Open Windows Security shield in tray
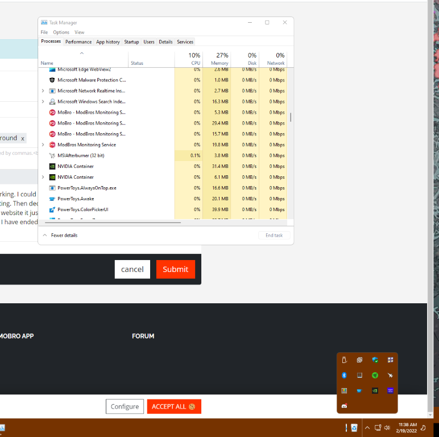 pyautogui.click(x=375, y=360)
